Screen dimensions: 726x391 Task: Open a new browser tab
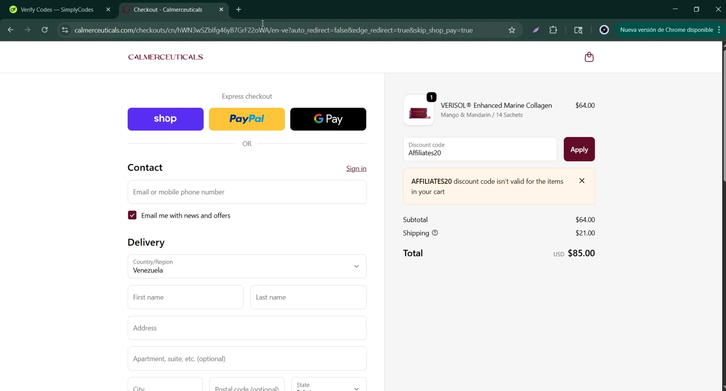239,10
